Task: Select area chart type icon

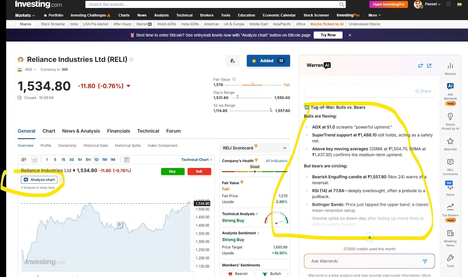Action: click(x=35, y=160)
